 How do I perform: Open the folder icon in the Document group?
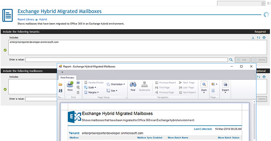(60, 85)
